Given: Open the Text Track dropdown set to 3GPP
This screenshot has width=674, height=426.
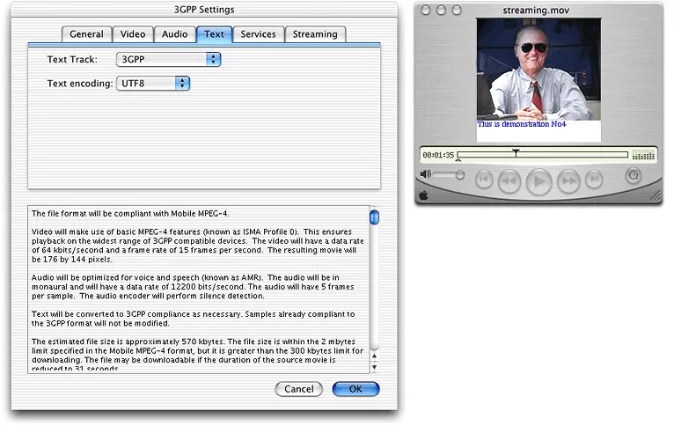Looking at the screenshot, I should [169, 59].
